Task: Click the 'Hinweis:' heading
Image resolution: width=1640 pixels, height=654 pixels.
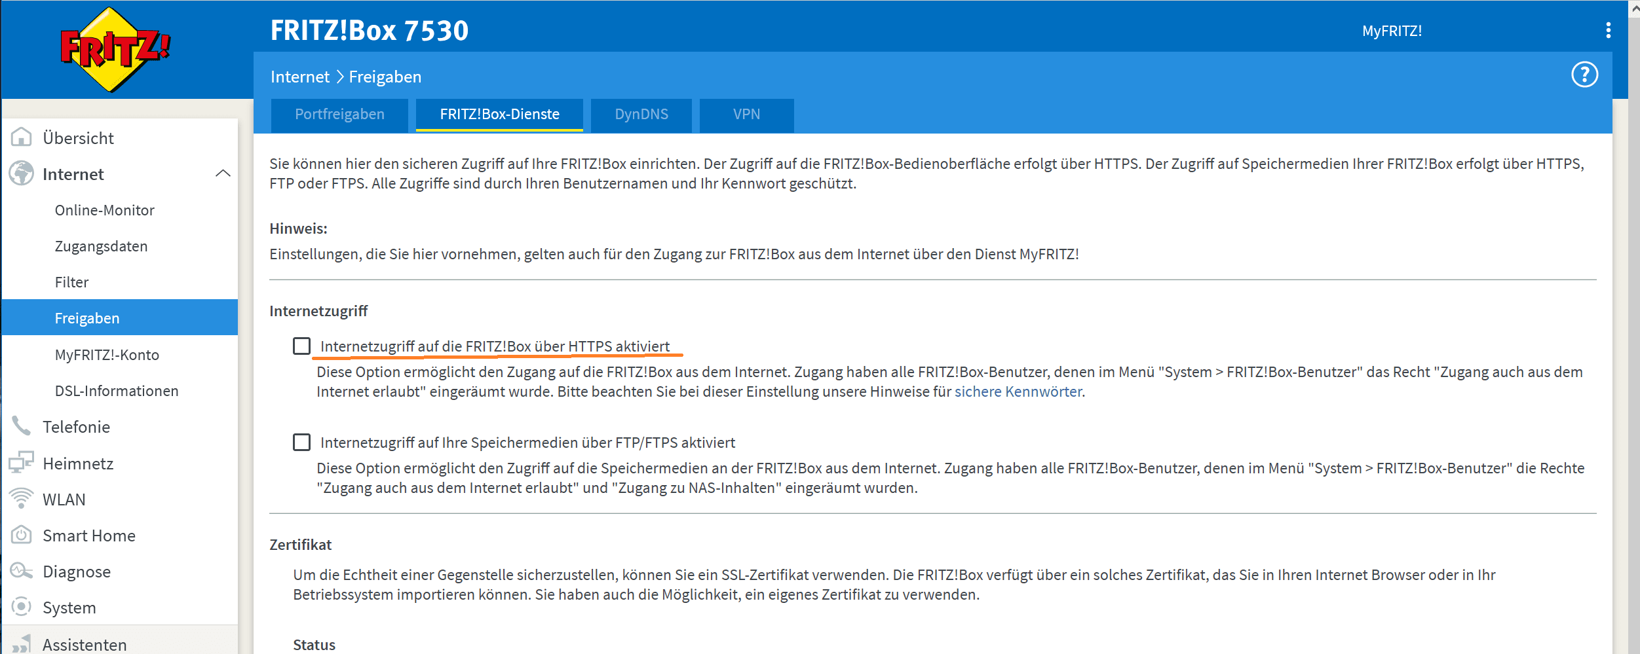Action: pos(298,228)
